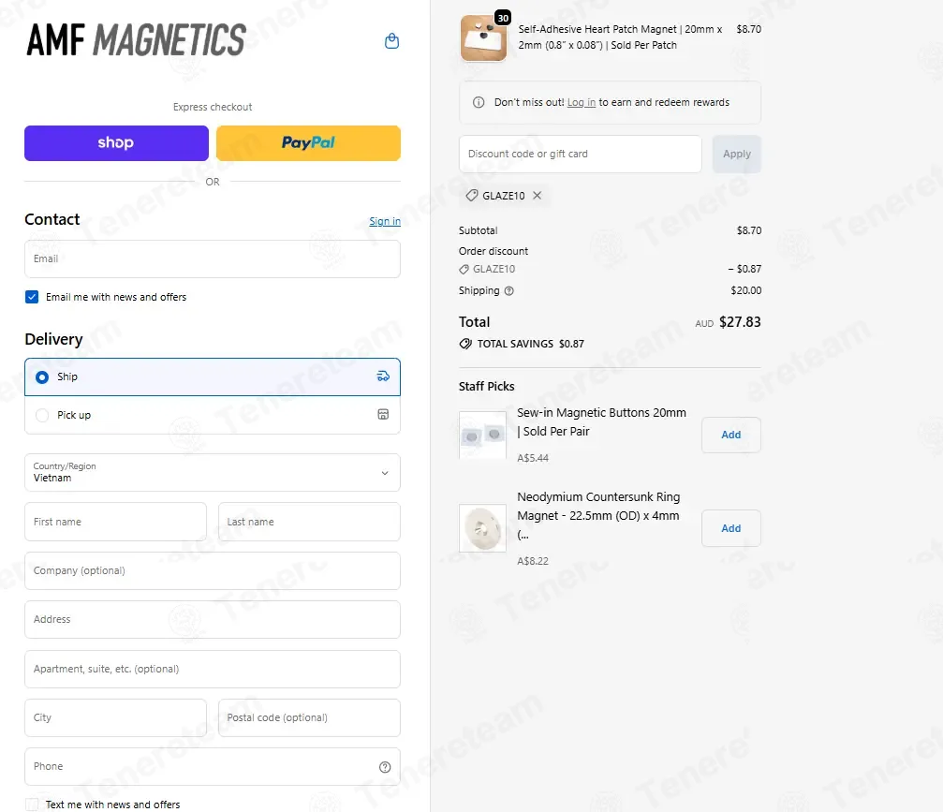
Task: Add Sew-in Magnetic Buttons to order
Action: pos(730,435)
